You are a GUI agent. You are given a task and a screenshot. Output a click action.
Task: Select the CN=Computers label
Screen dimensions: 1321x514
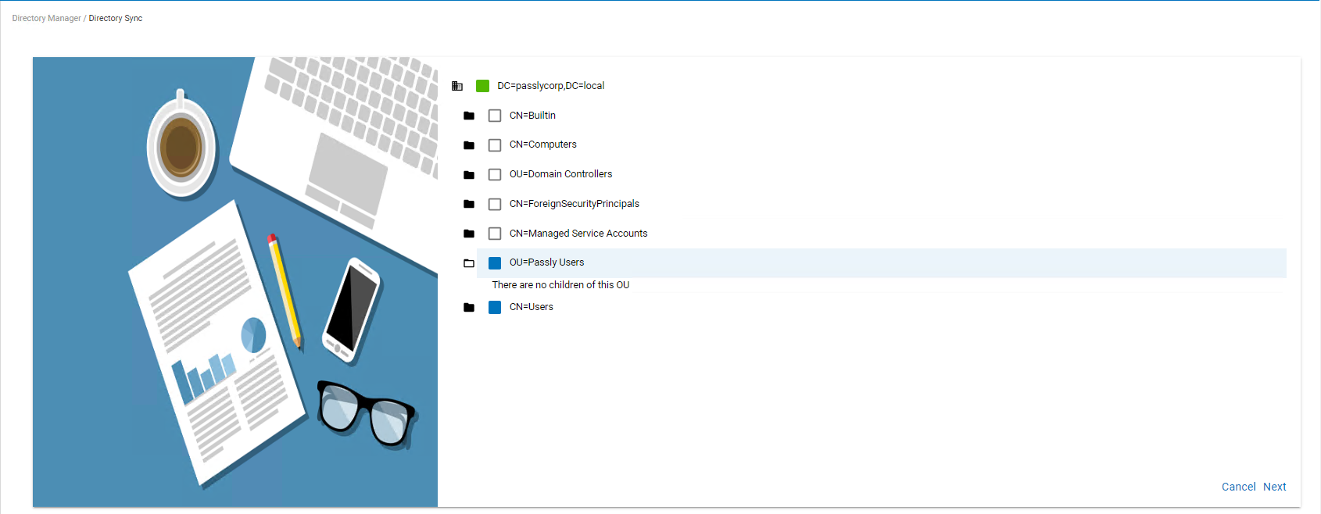543,145
